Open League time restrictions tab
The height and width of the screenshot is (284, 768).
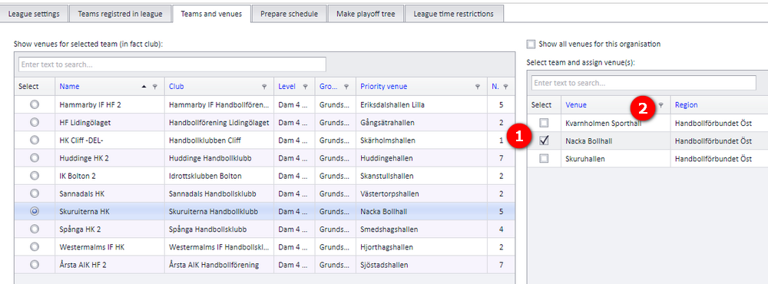454,14
